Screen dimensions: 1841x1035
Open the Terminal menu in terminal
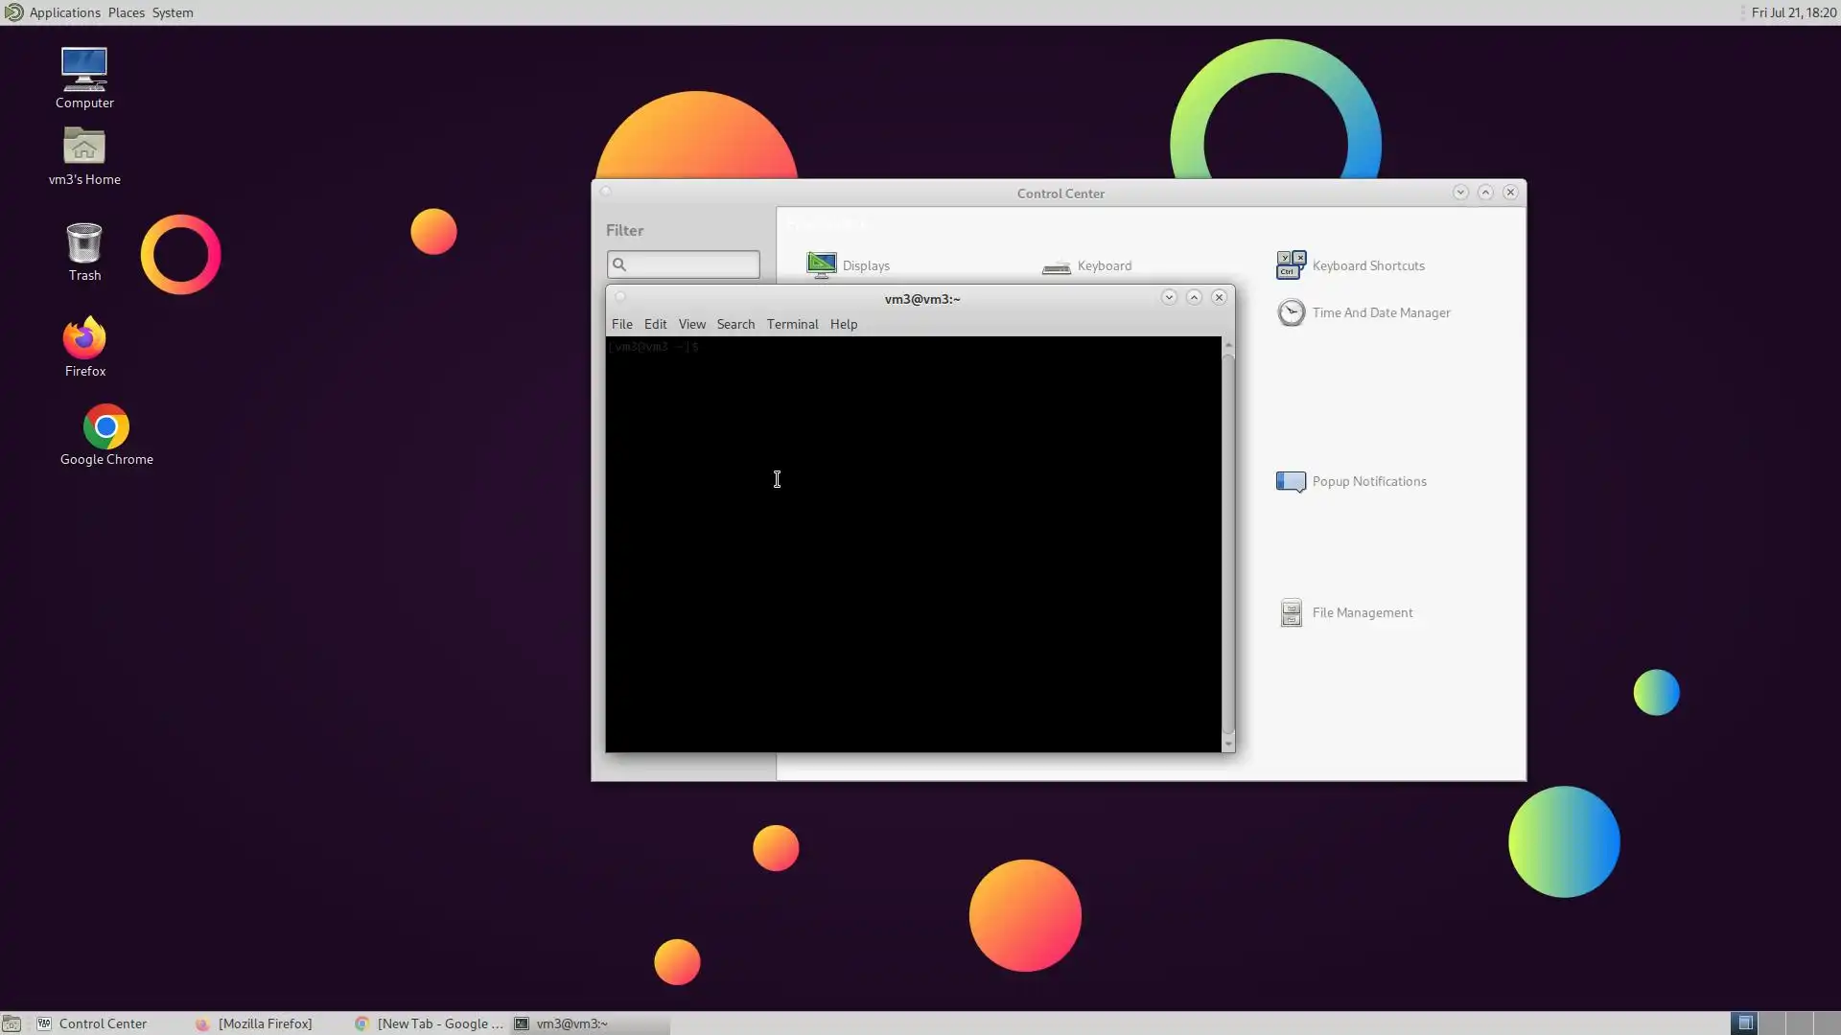(x=792, y=324)
